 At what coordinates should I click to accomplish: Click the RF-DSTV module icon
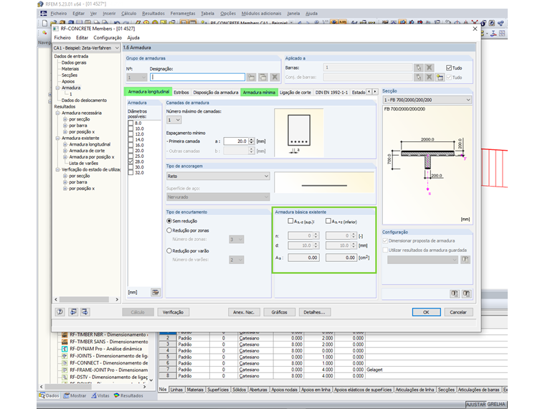click(65, 377)
